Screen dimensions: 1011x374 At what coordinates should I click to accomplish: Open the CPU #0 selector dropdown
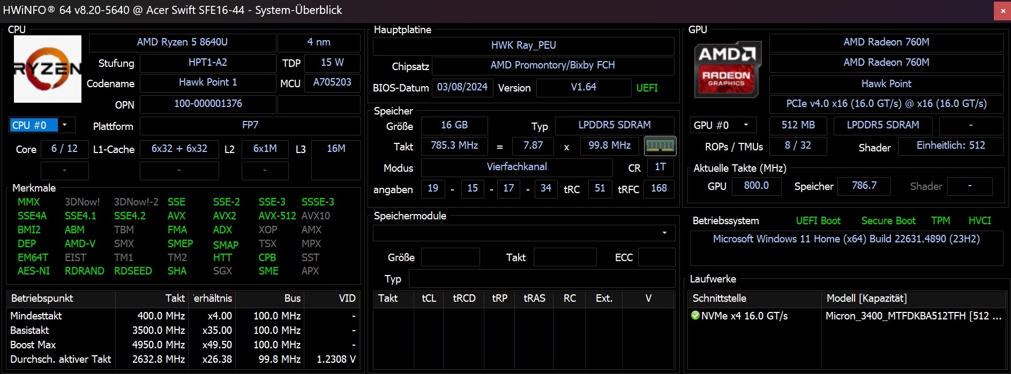64,125
